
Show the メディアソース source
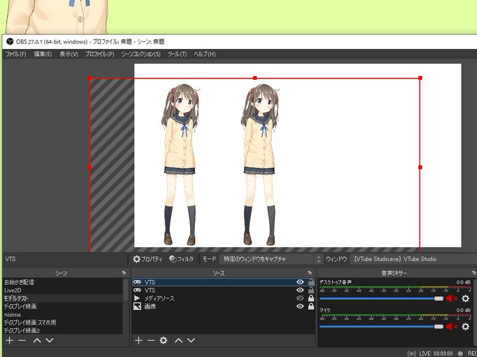(x=300, y=298)
